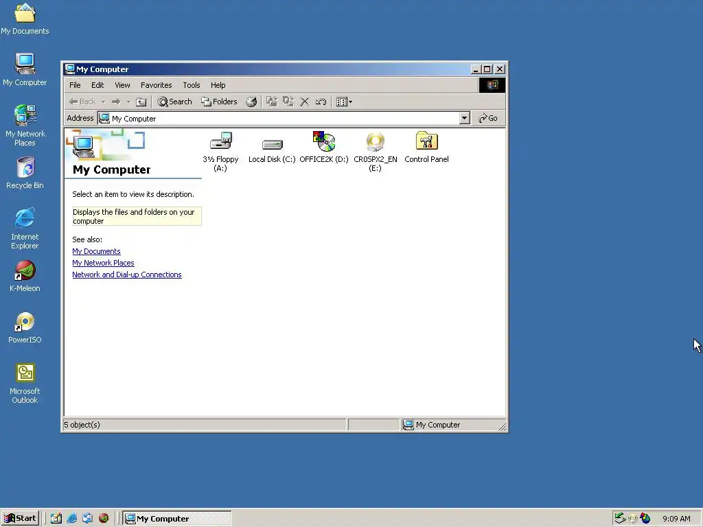Open the Back button history dropdown arrow

(104, 102)
